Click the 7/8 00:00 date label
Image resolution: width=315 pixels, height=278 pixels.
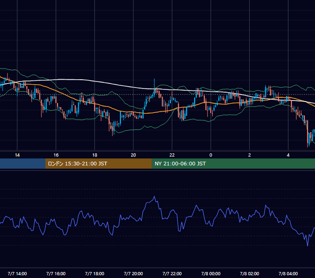tap(211, 273)
